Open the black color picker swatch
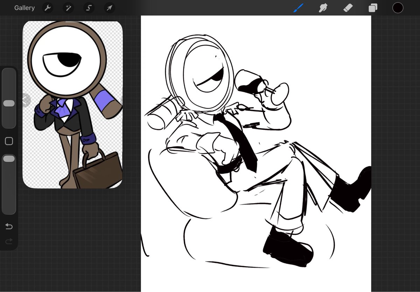 click(x=398, y=8)
